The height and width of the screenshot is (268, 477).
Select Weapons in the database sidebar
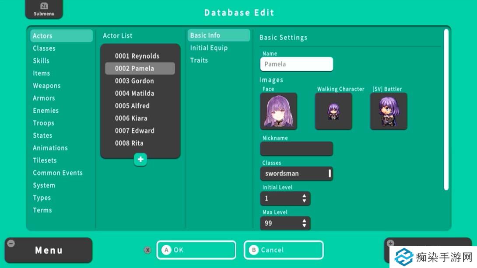coord(47,86)
